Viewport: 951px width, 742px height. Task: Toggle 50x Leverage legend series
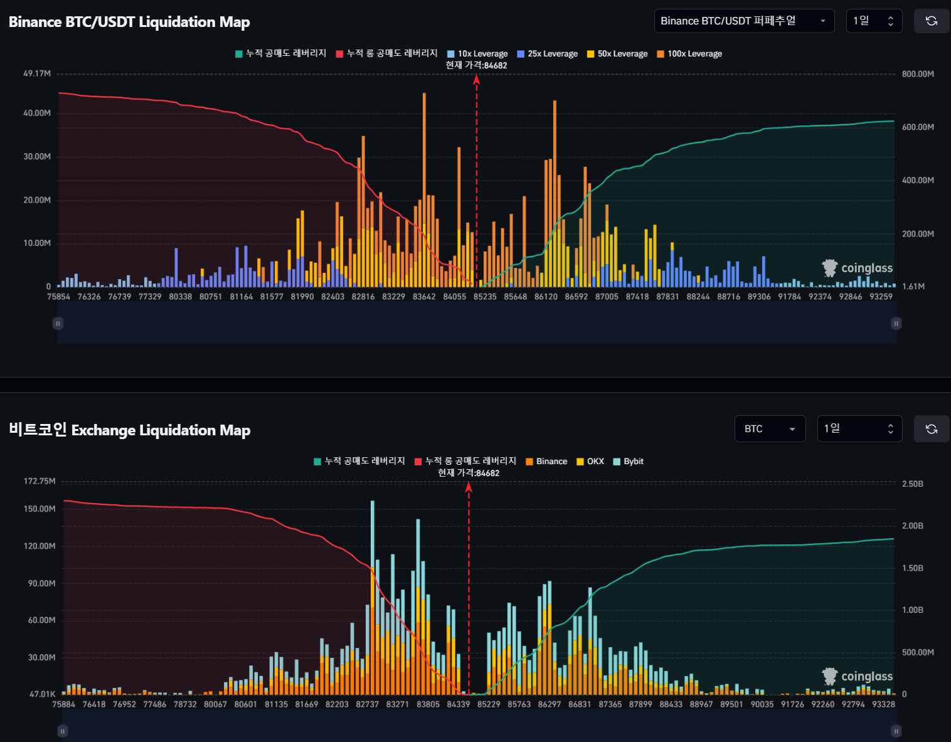coord(617,54)
